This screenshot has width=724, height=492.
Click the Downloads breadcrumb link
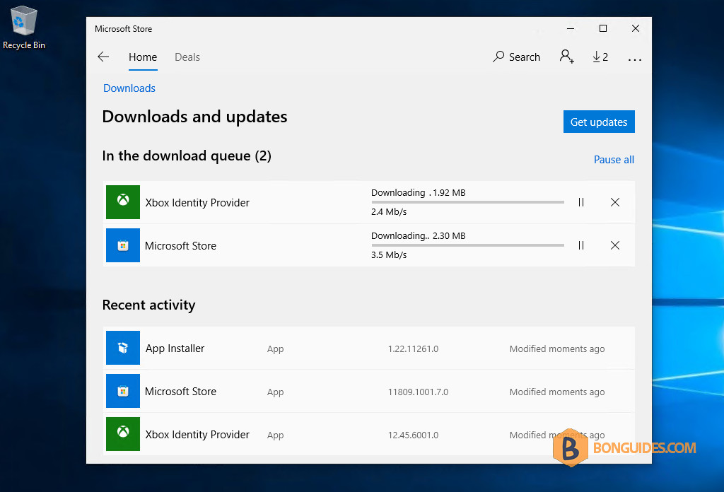coord(129,88)
